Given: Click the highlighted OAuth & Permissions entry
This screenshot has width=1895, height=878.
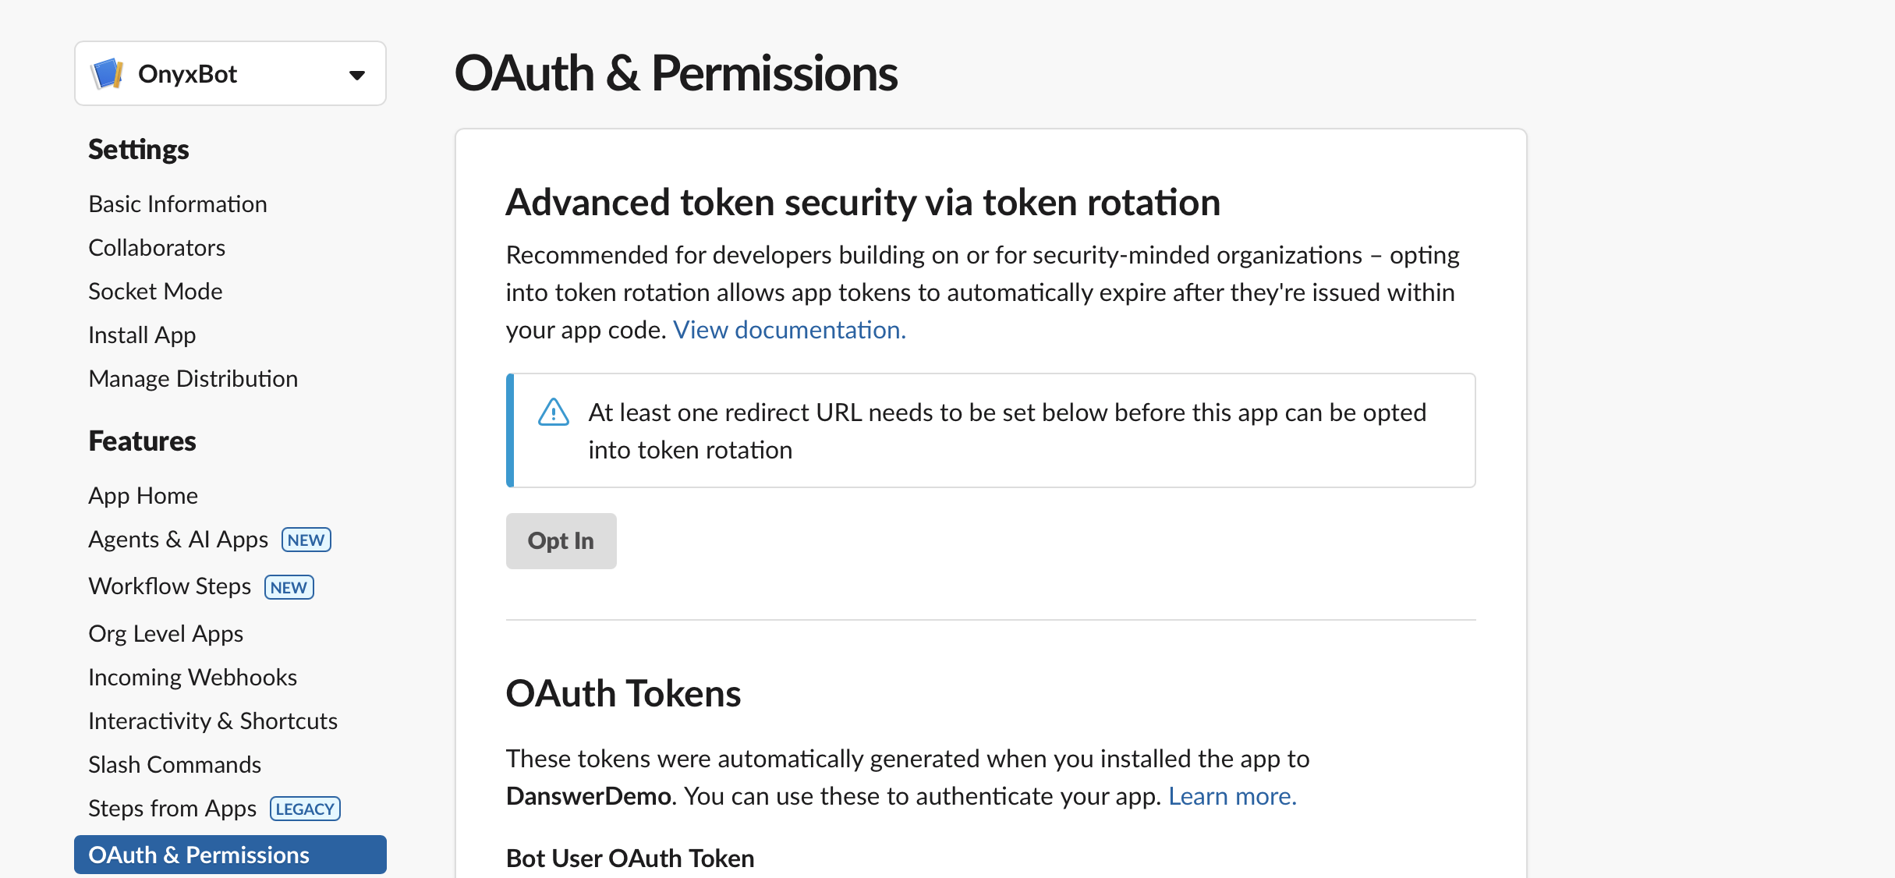Looking at the screenshot, I should pos(199,855).
